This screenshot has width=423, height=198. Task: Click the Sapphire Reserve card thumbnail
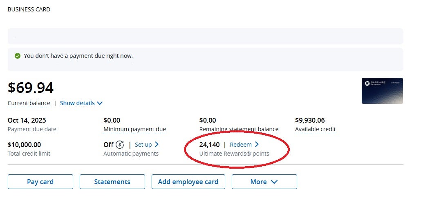382,91
